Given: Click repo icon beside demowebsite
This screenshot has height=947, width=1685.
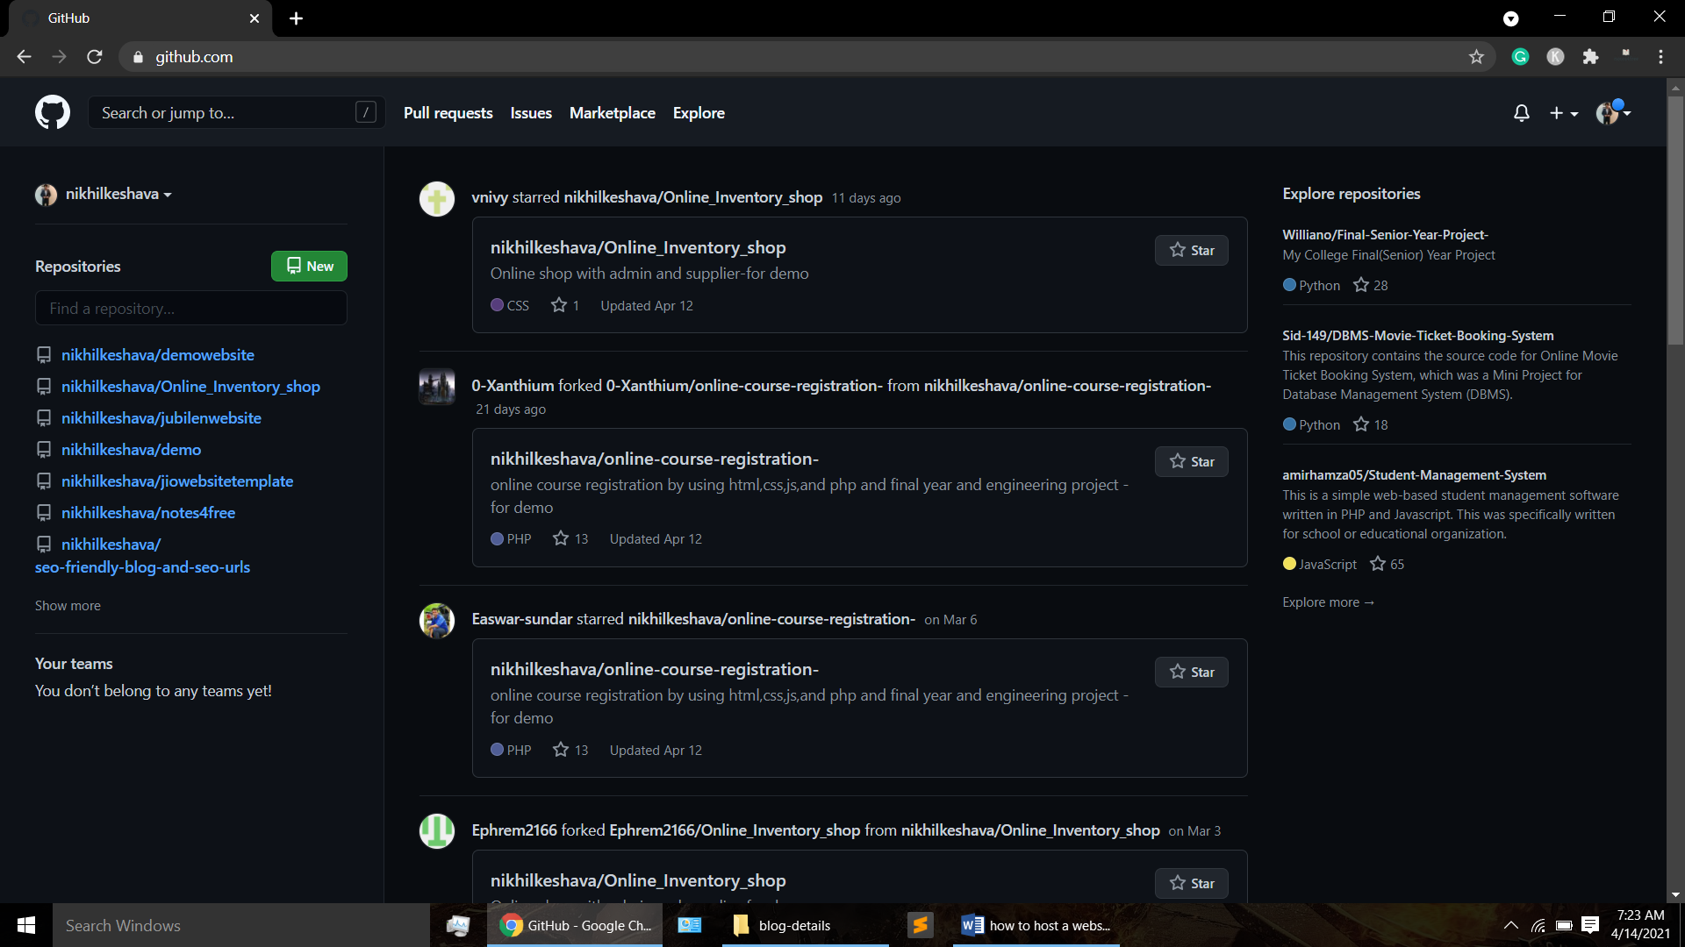Looking at the screenshot, I should 43,355.
